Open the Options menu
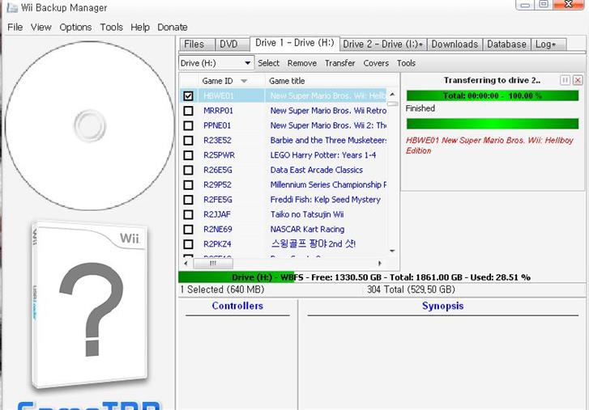Image resolution: width=589 pixels, height=410 pixels. tap(75, 27)
